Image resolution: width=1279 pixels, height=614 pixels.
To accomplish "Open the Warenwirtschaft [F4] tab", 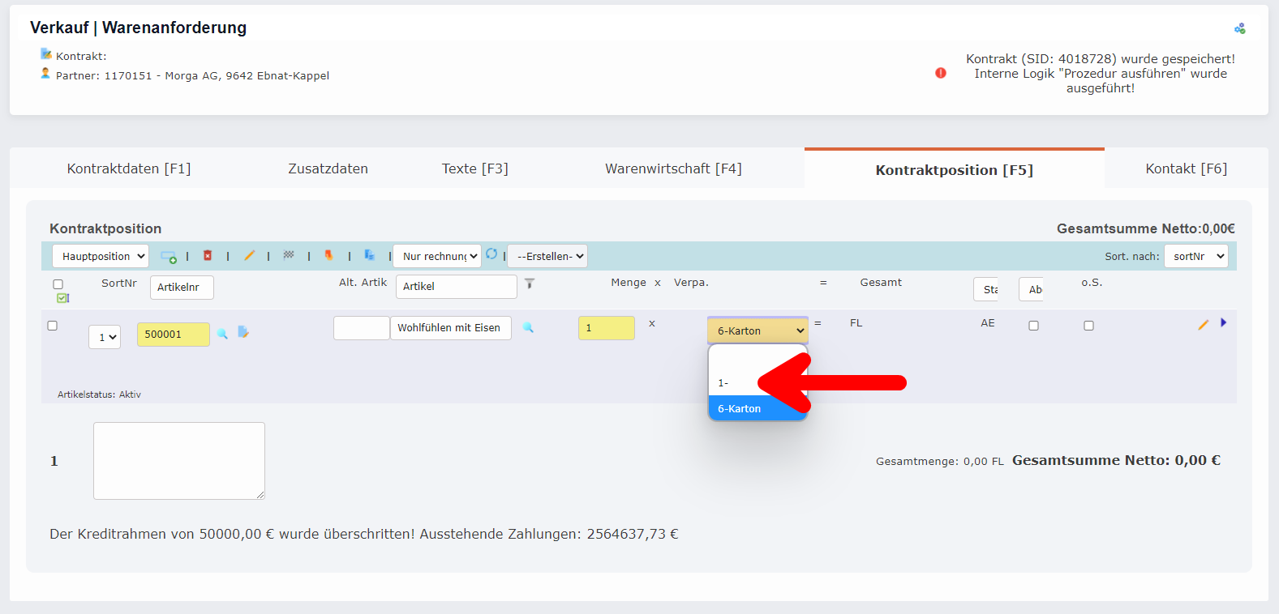I will [x=673, y=168].
